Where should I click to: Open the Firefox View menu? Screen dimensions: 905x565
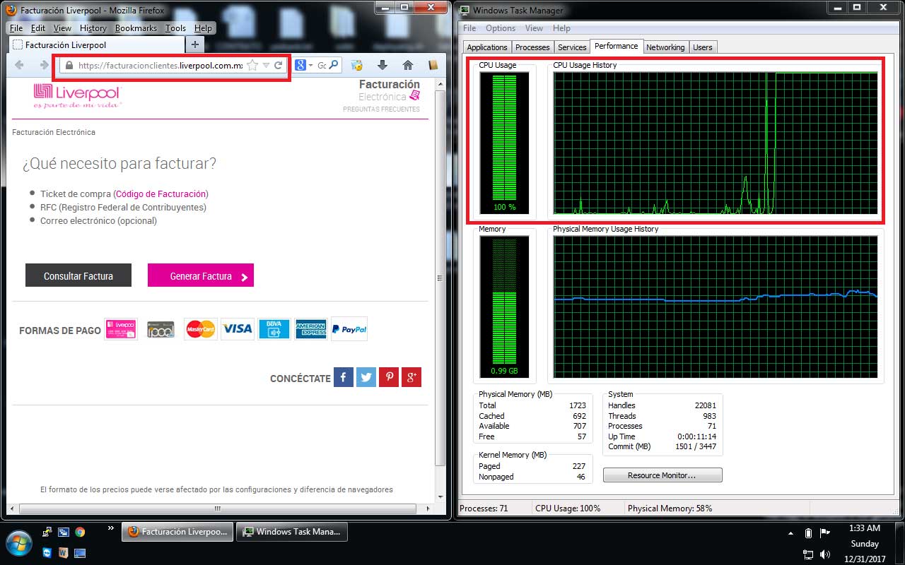pos(62,28)
